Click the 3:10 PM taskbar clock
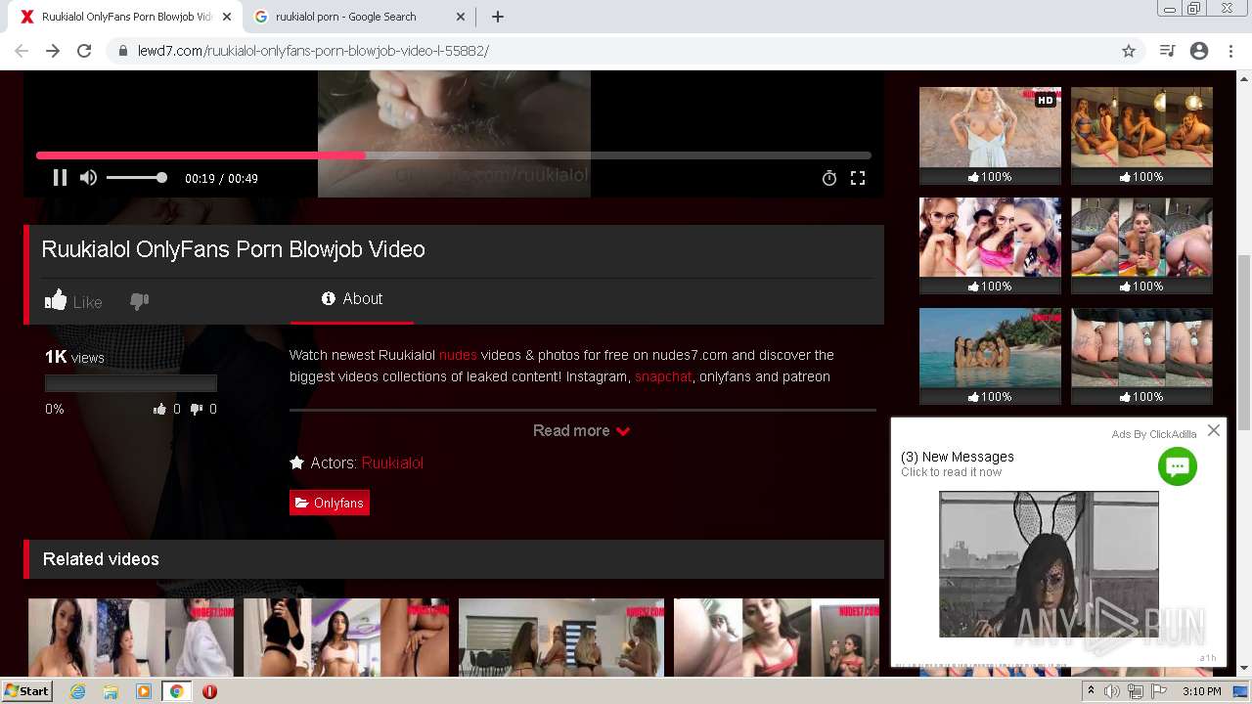The height and width of the screenshot is (704, 1252). pyautogui.click(x=1202, y=691)
